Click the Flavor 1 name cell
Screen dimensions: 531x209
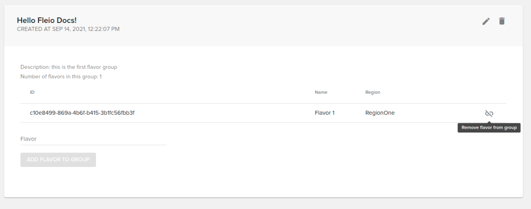click(325, 113)
